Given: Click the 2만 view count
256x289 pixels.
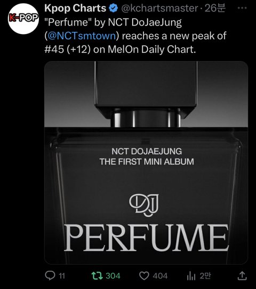Looking at the screenshot, I should (x=205, y=276).
